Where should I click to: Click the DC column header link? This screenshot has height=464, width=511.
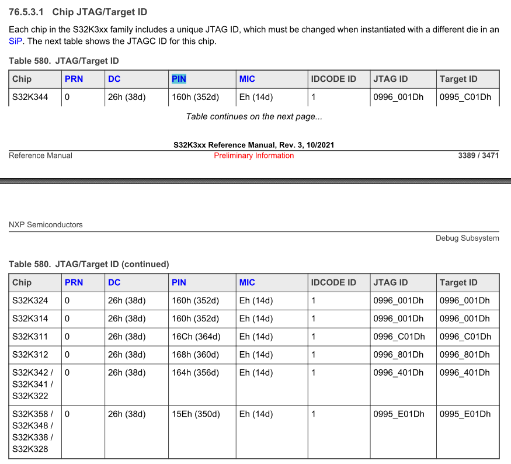[x=113, y=79]
